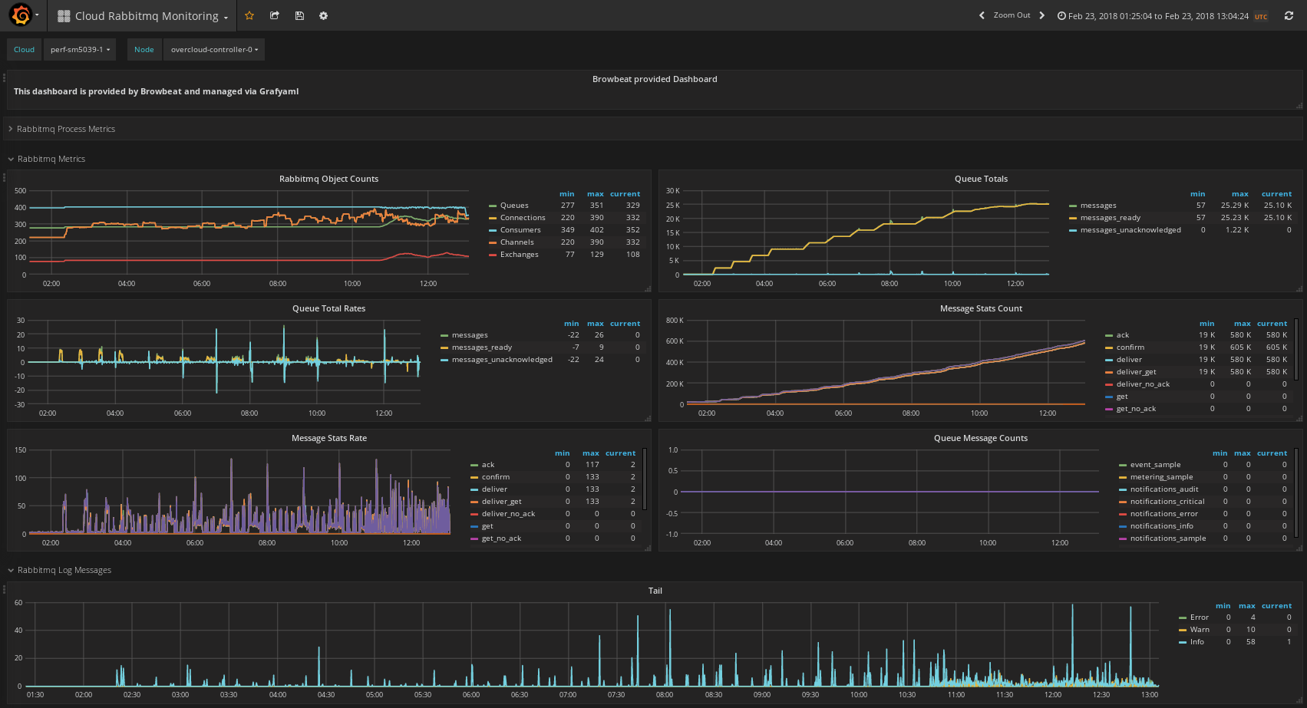1307x708 pixels.
Task: Click the Zoom Out button
Action: [x=1012, y=15]
